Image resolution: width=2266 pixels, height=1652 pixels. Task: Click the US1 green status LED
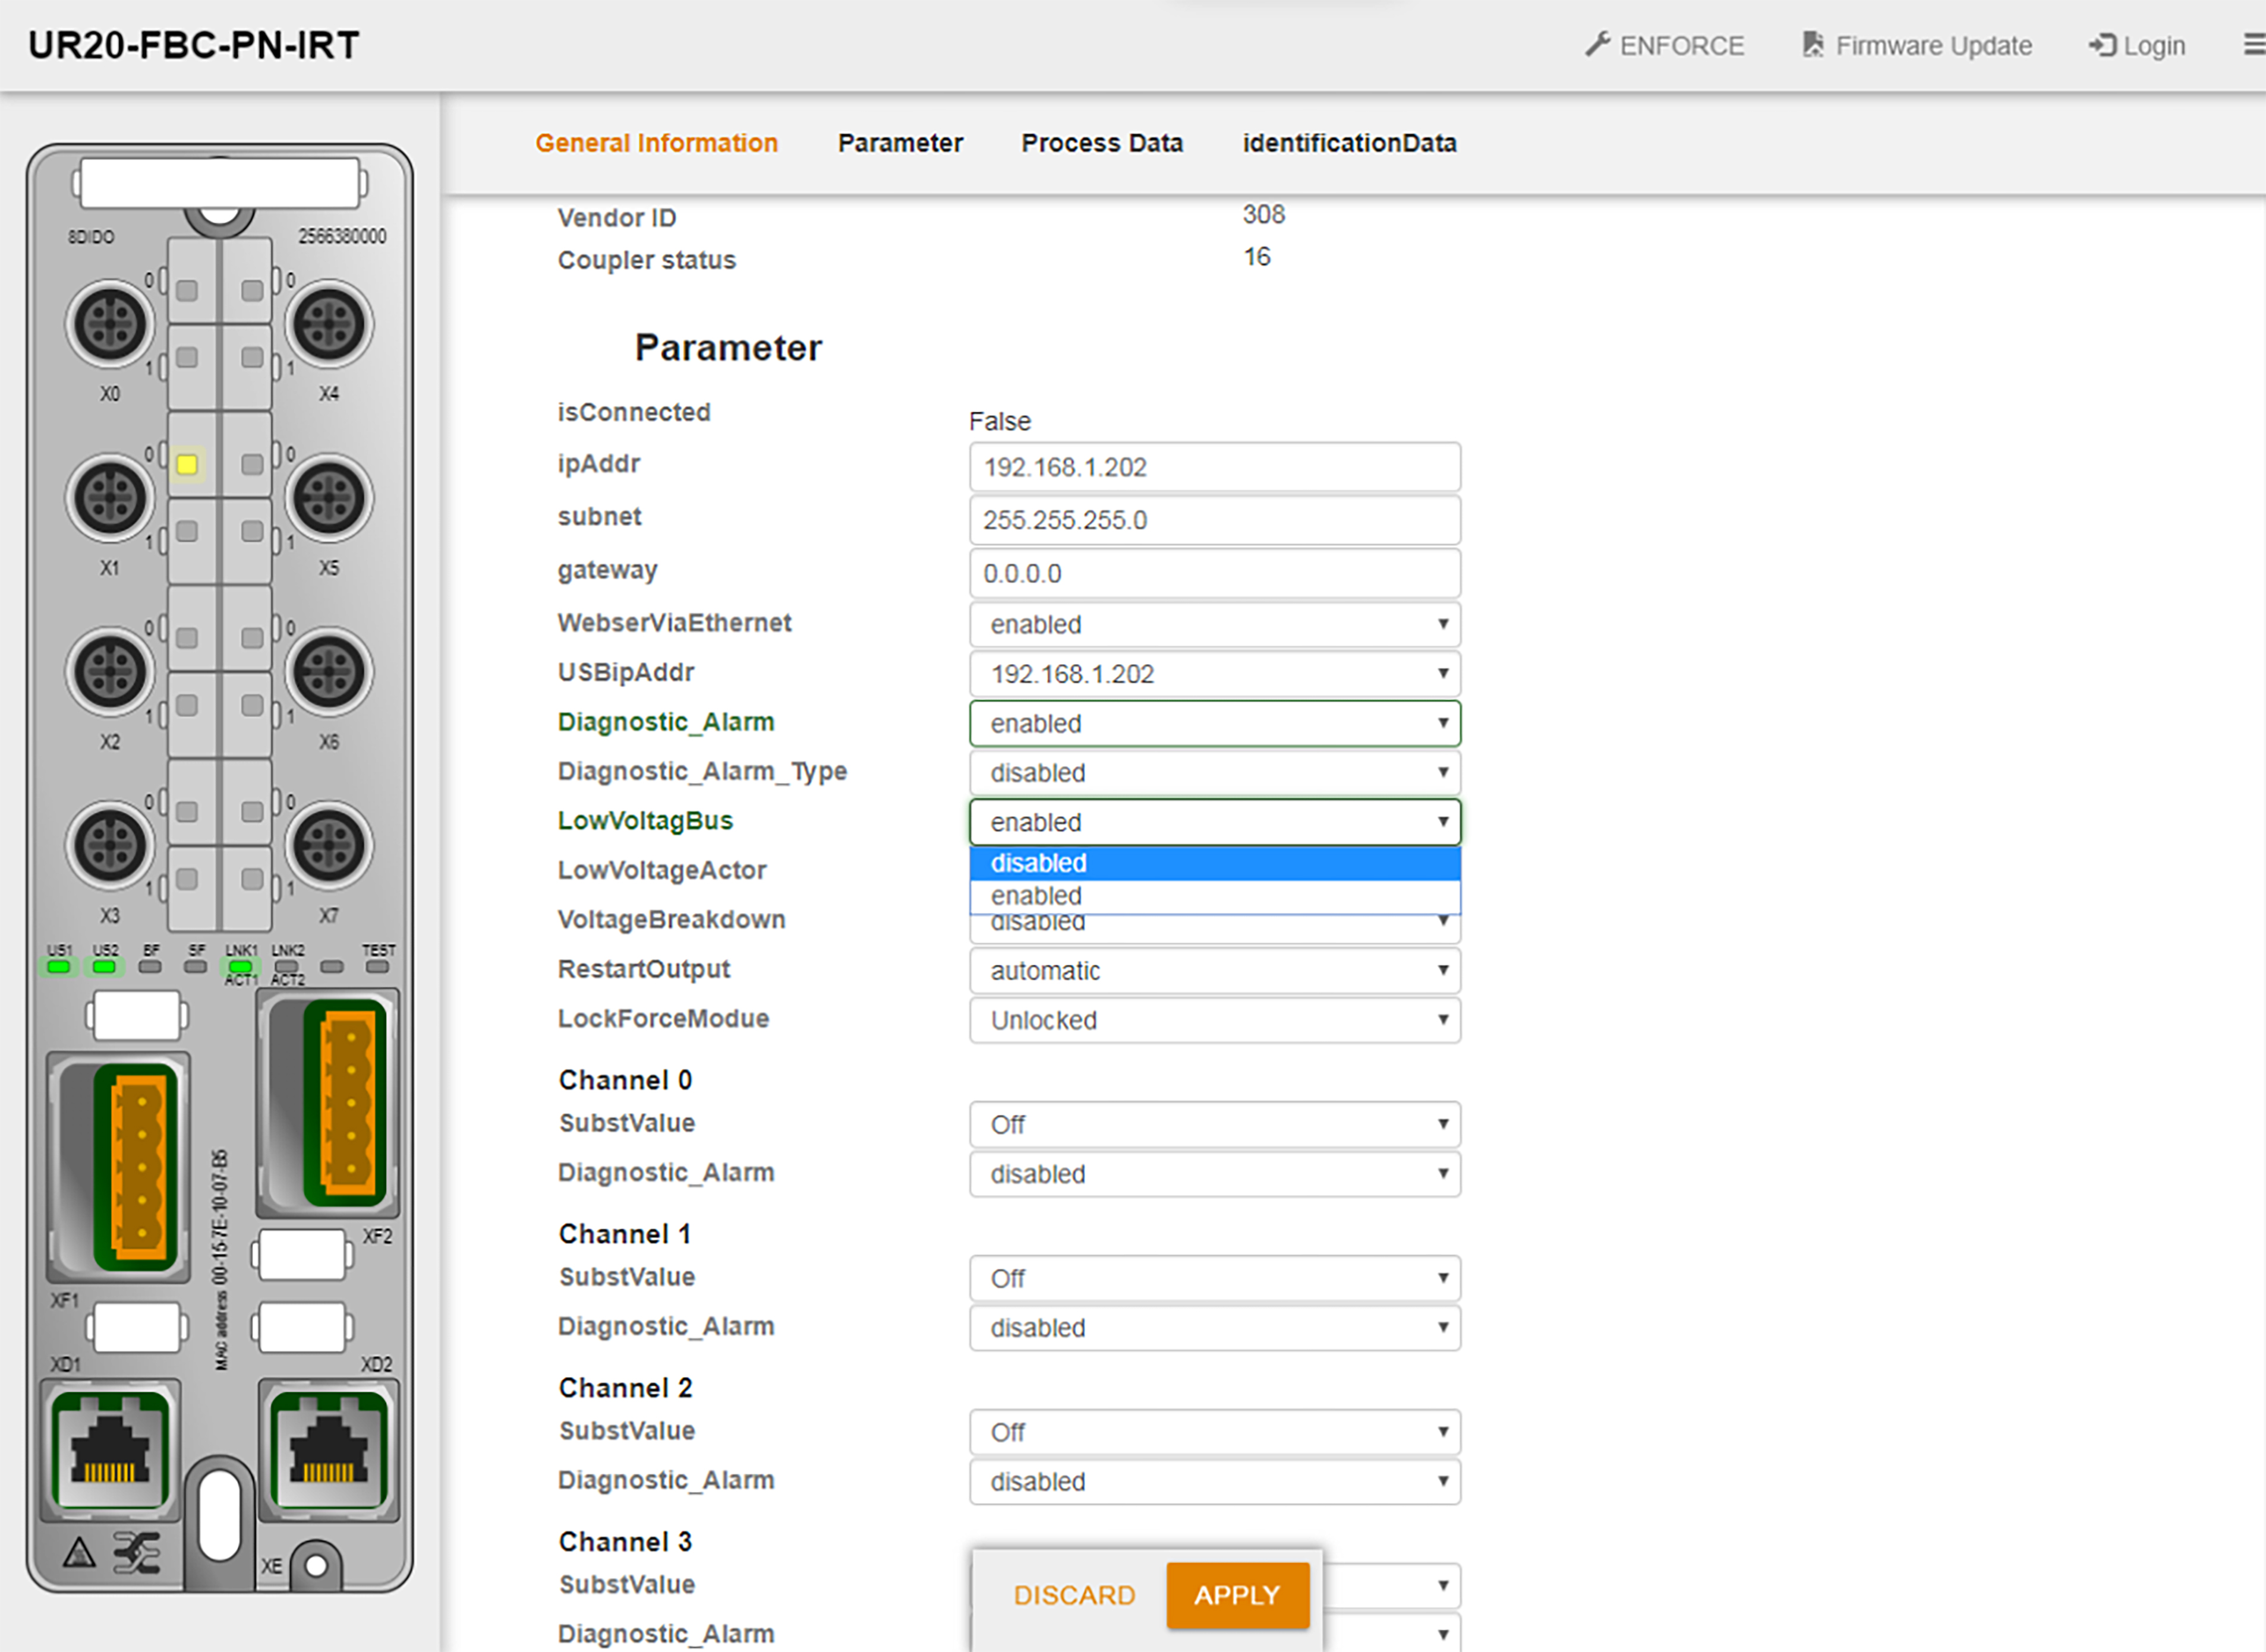tap(59, 967)
